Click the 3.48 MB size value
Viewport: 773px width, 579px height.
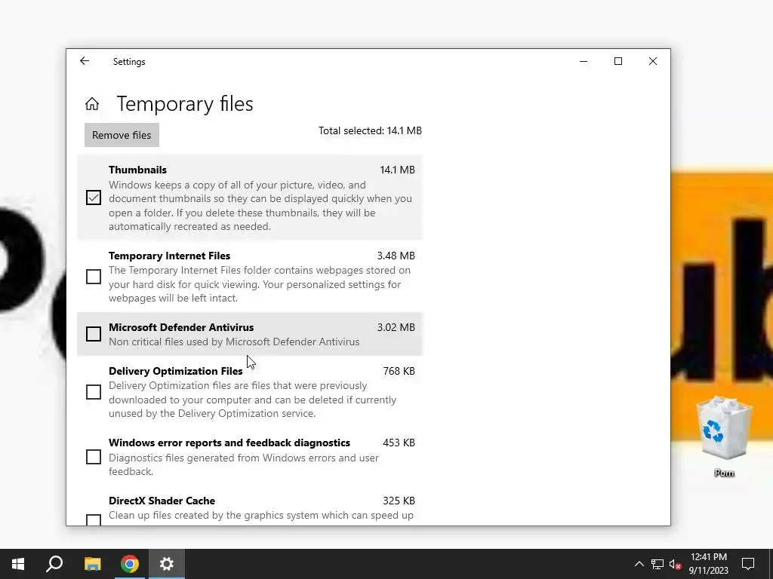click(x=396, y=256)
